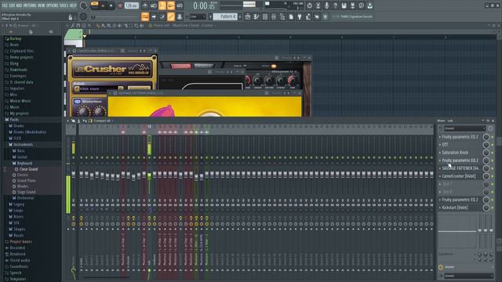Expand the Vocals folder in browser

[18, 235]
